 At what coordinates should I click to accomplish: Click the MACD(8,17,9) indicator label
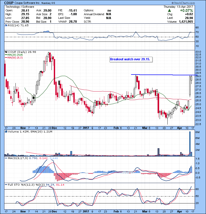18,158
